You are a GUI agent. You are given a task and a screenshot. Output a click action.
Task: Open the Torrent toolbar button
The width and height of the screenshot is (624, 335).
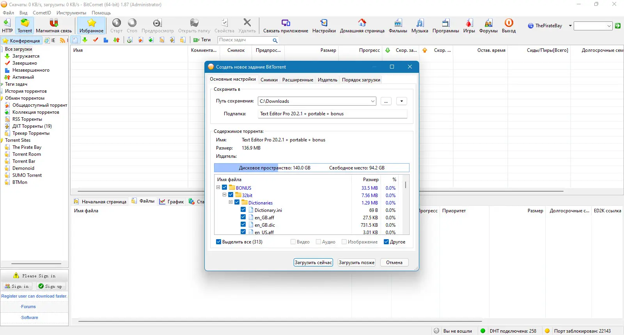(x=25, y=26)
